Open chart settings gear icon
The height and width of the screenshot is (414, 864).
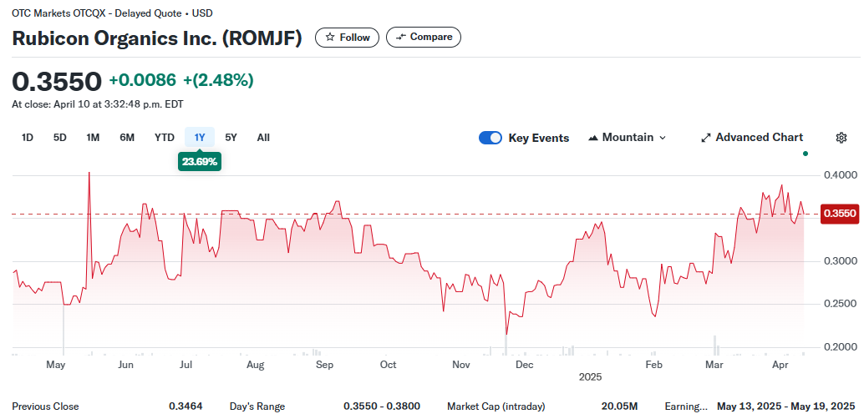[x=841, y=138]
